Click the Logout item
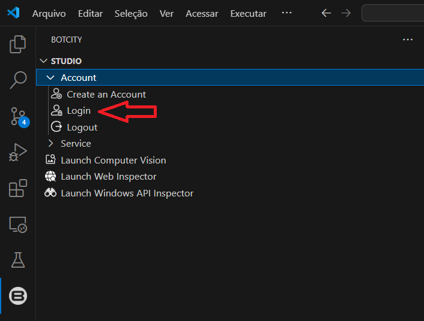 point(82,127)
